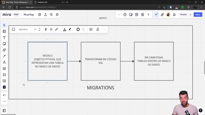Select the DJANGO frame title

[103, 18]
